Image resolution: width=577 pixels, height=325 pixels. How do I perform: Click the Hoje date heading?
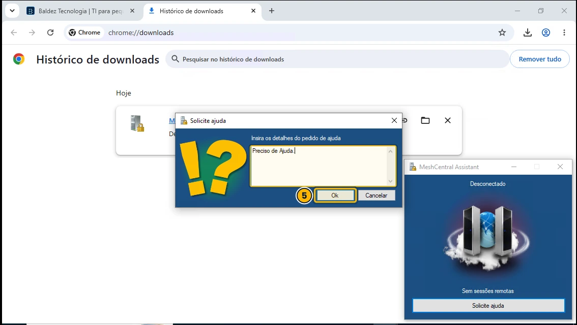(124, 93)
